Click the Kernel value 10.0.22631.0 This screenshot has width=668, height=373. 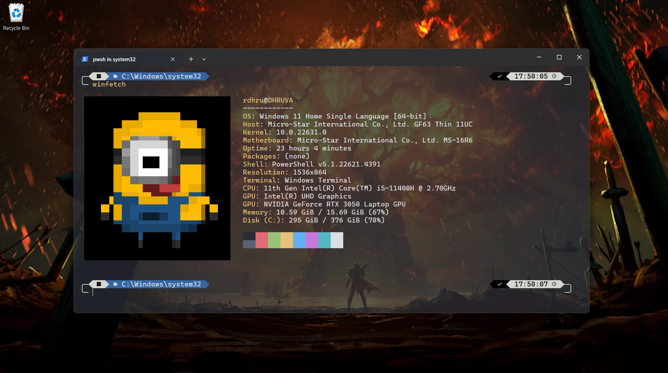pos(301,132)
